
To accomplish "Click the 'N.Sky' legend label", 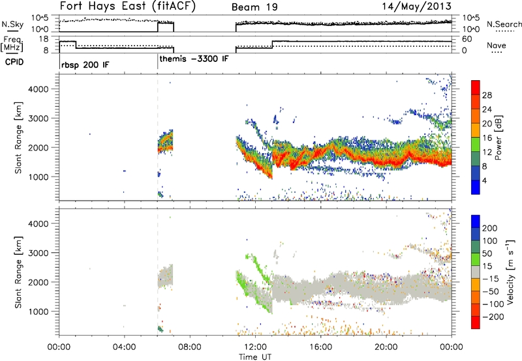I will [x=12, y=24].
